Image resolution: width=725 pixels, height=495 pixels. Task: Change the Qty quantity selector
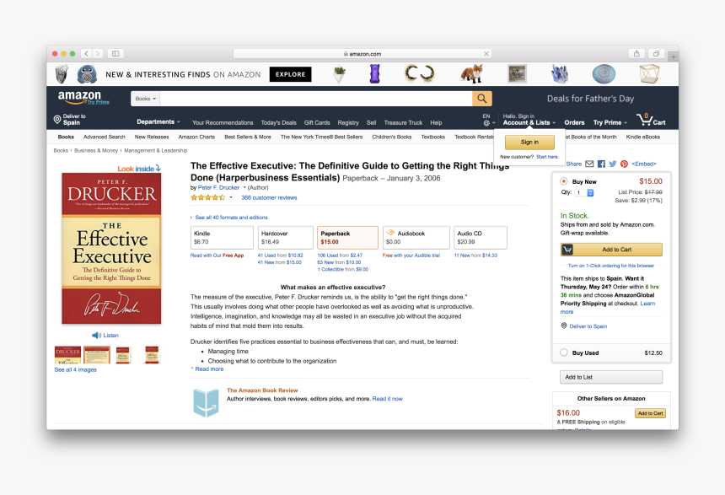[x=585, y=192]
